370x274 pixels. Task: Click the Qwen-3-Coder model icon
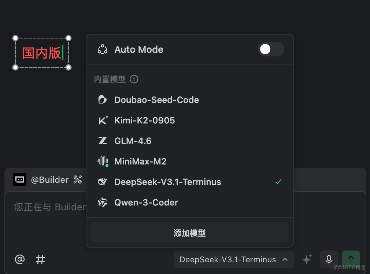pos(103,203)
